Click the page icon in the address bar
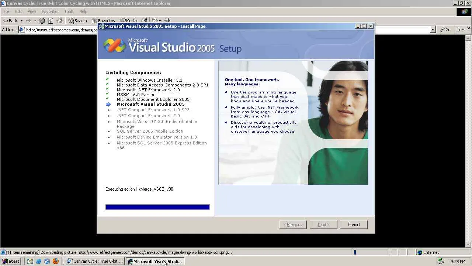 22,30
